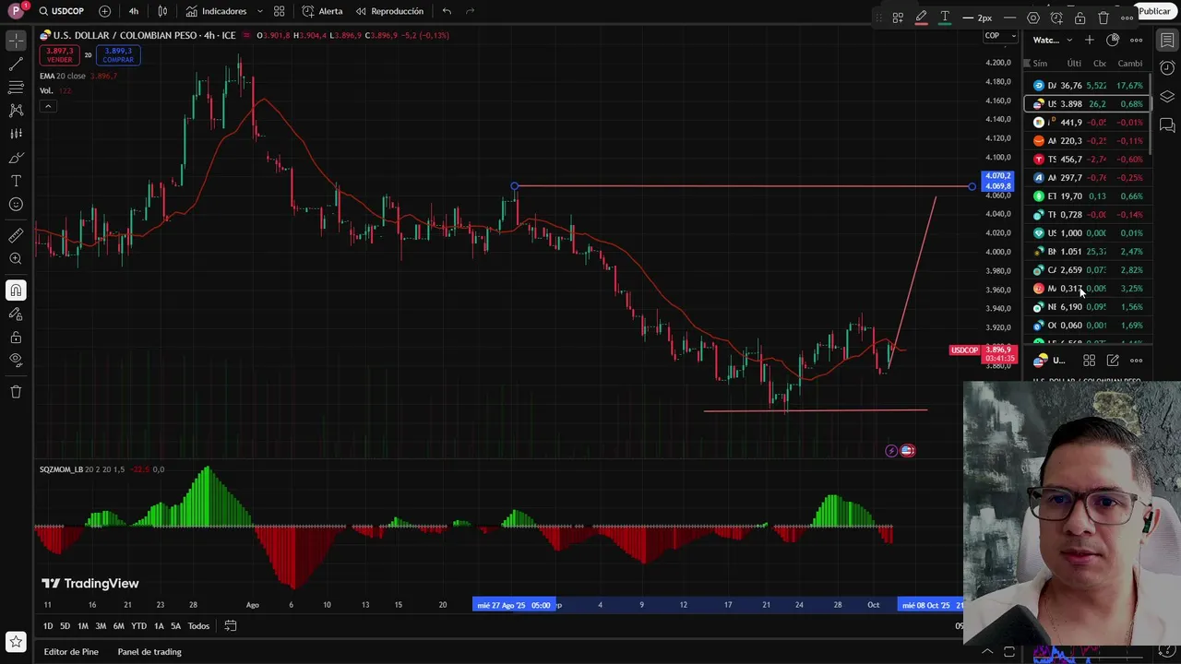The image size is (1181, 664).
Task: Open the USDCOP symbol search
Action: tap(61, 11)
